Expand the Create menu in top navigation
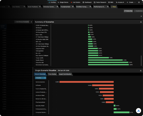Viewport: 143px width, 116px height. pos(131,2)
